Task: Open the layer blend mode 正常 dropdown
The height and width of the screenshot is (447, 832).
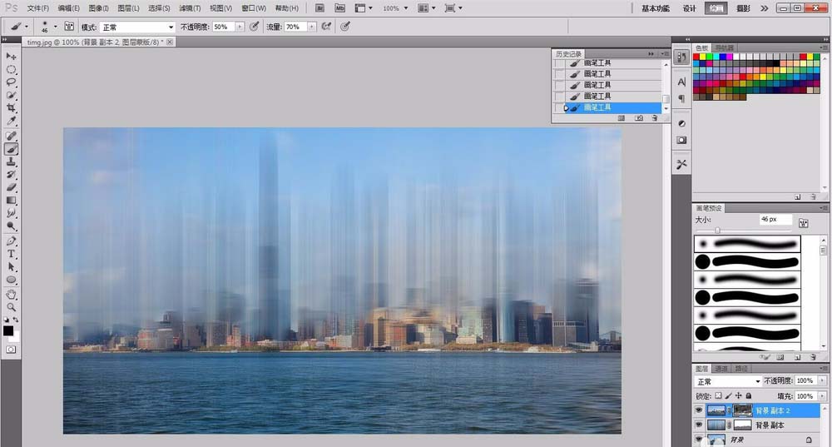Action: [727, 381]
